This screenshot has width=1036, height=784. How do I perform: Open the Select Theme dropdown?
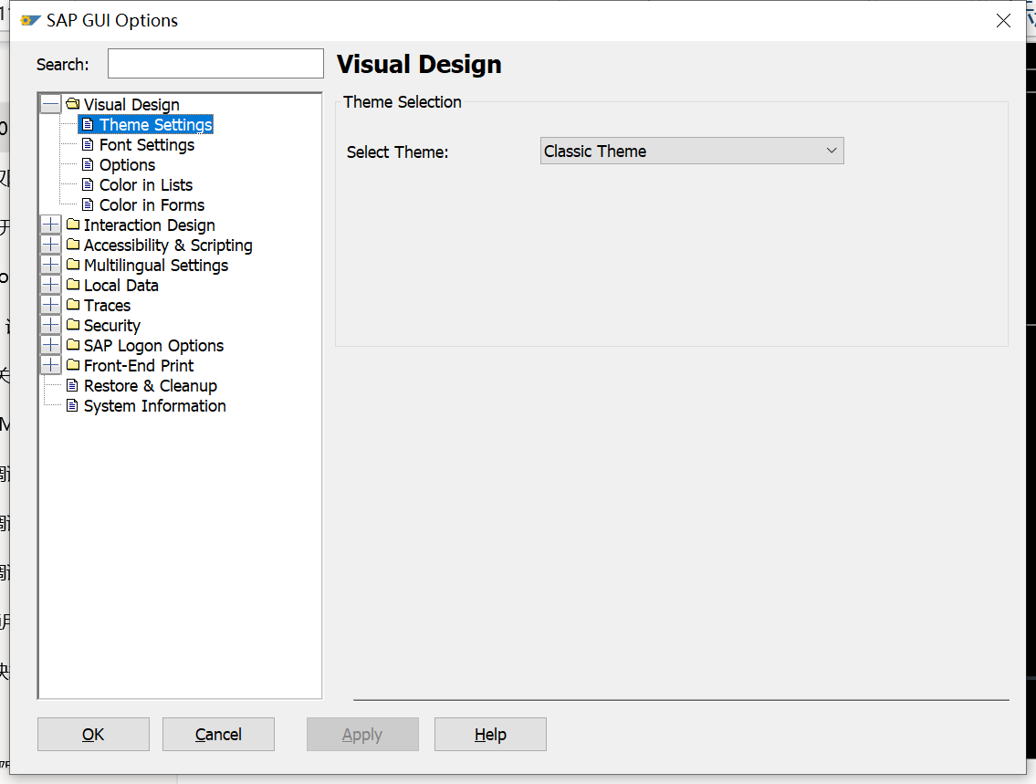pyautogui.click(x=692, y=151)
